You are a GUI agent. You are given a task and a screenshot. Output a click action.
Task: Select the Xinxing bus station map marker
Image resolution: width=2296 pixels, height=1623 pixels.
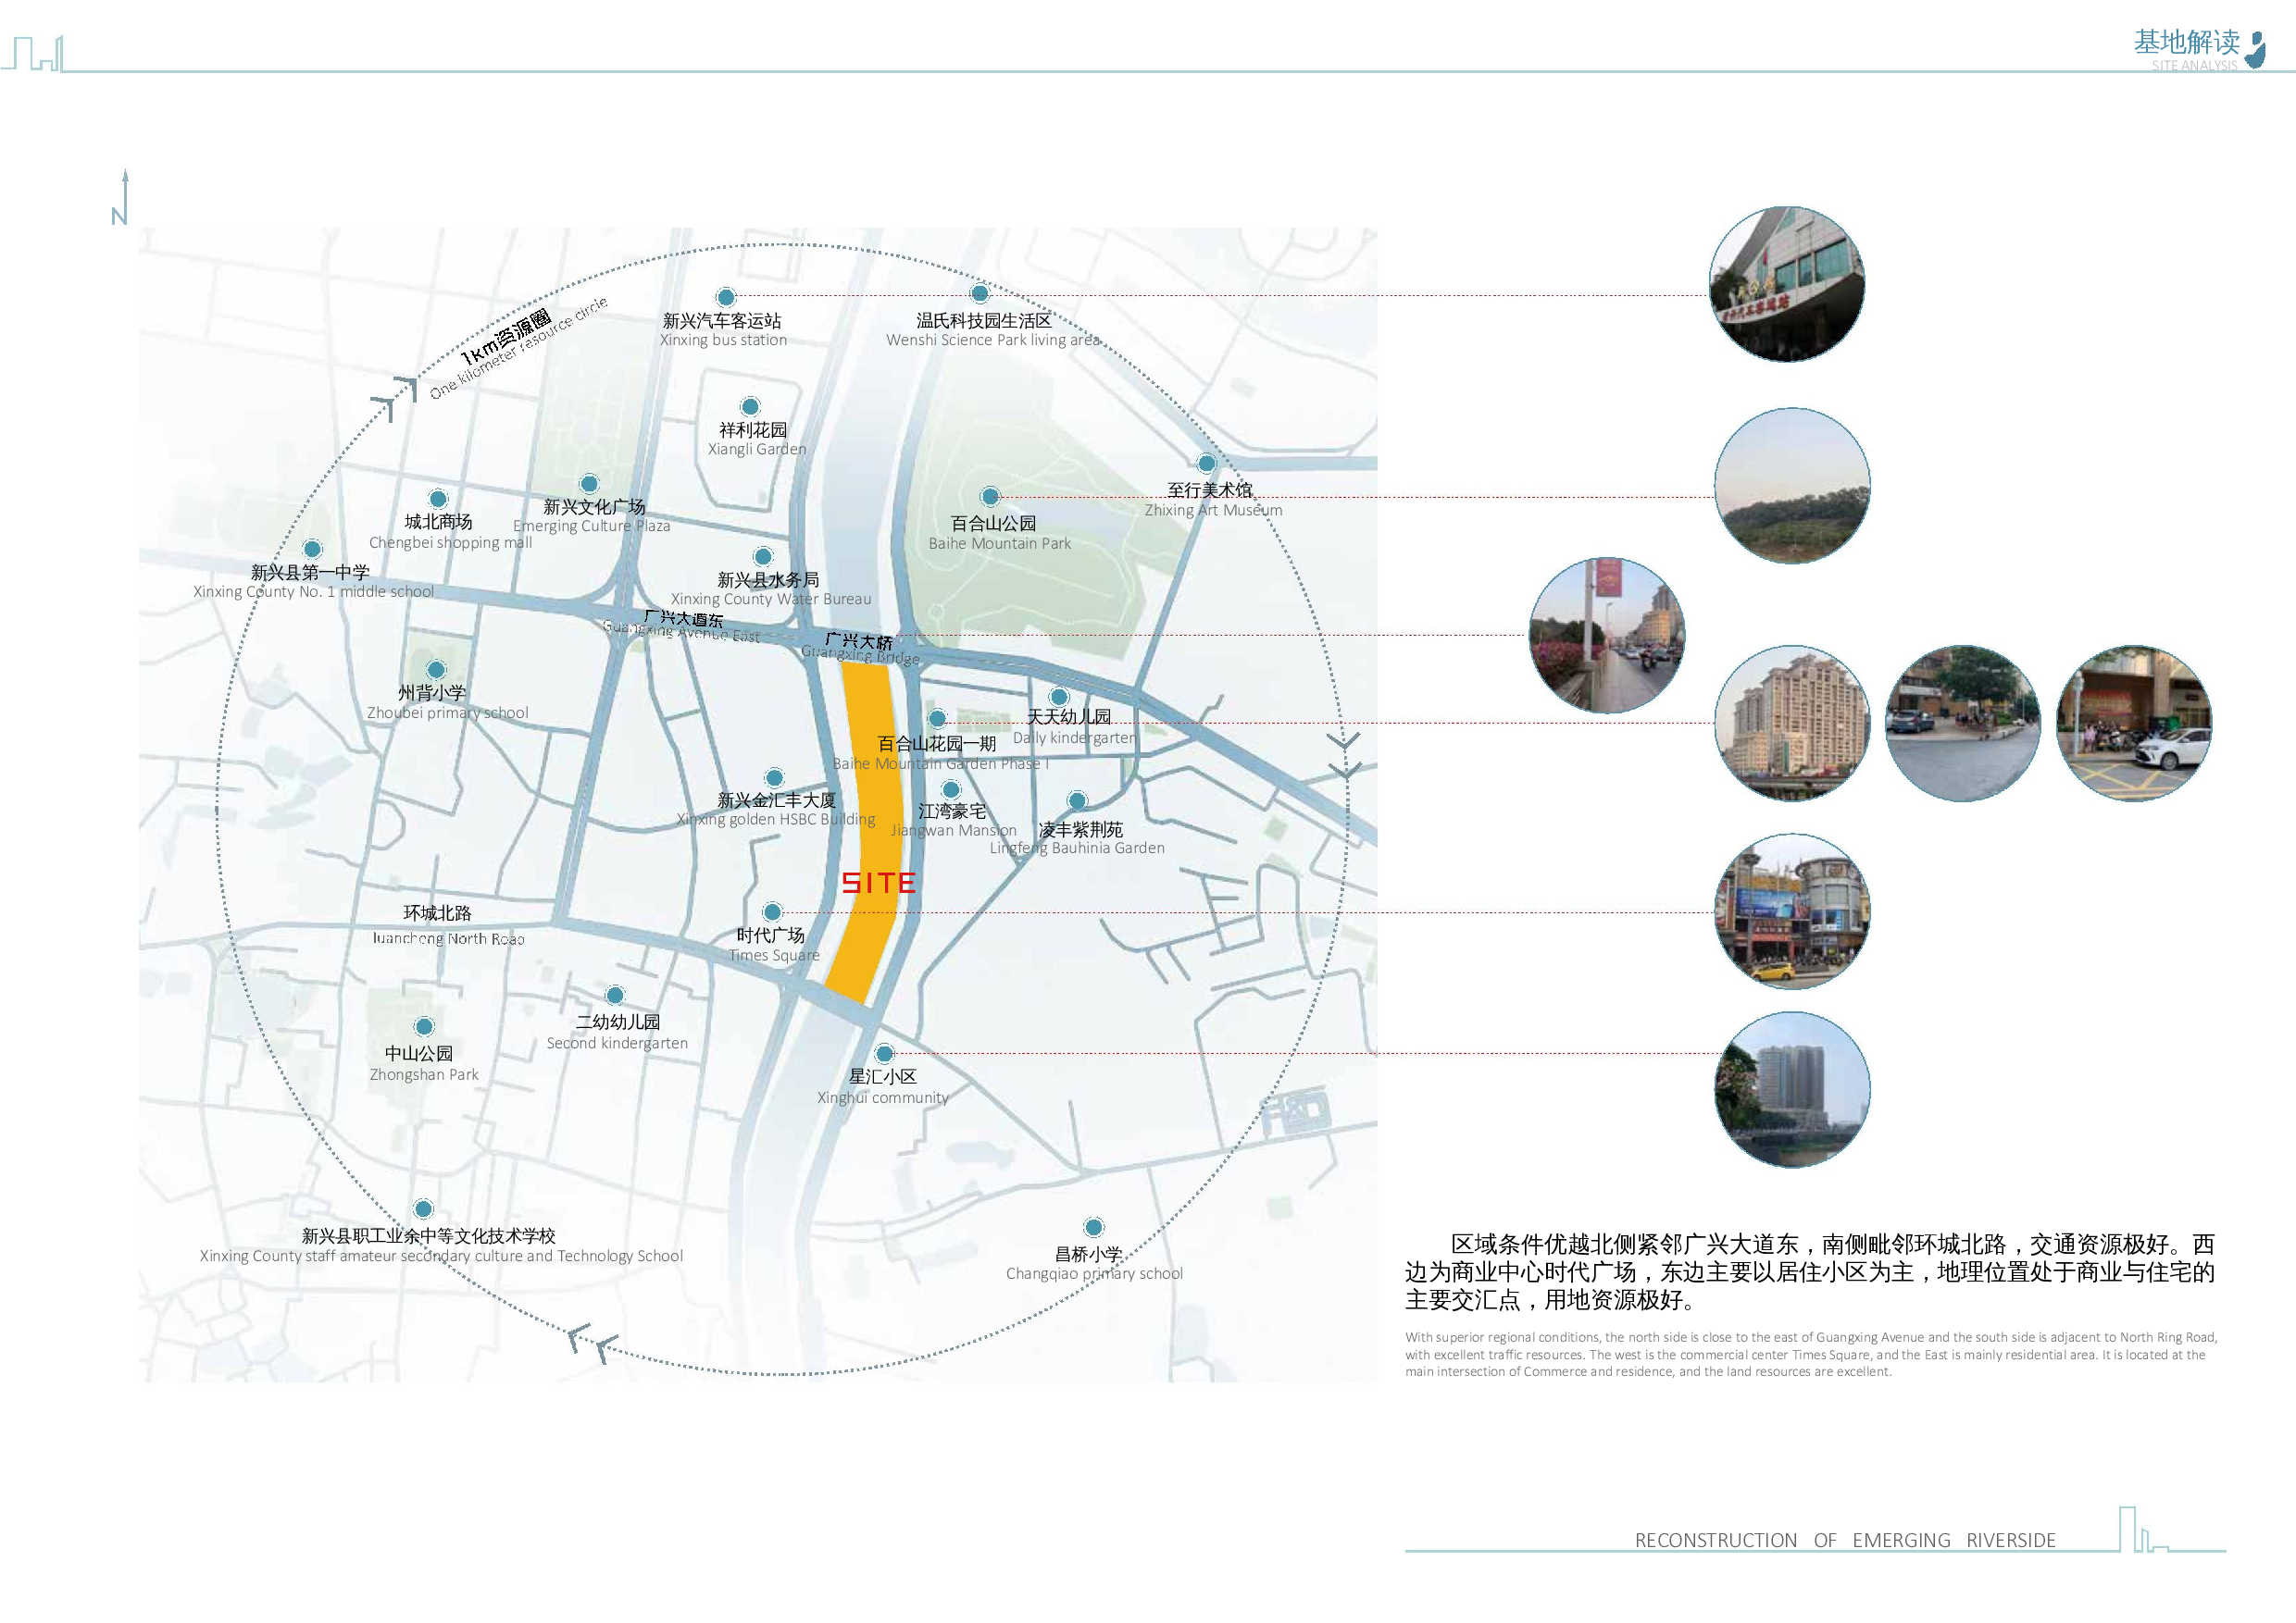[x=727, y=296]
